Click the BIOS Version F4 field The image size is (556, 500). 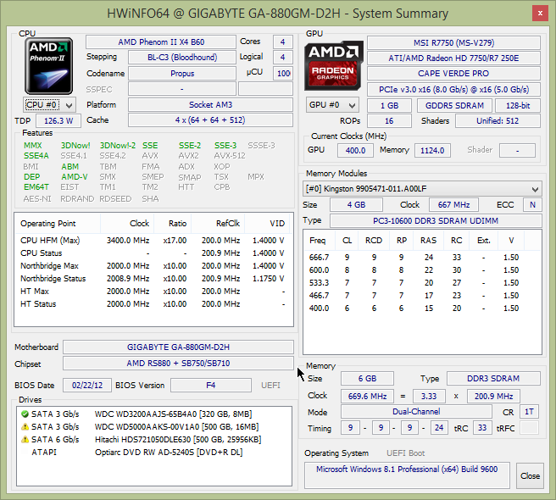[211, 385]
